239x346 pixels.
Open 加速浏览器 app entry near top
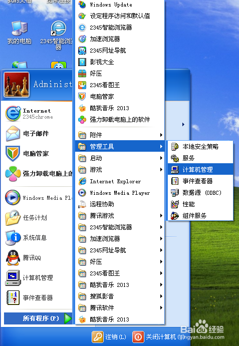pyautogui.click(x=120, y=39)
